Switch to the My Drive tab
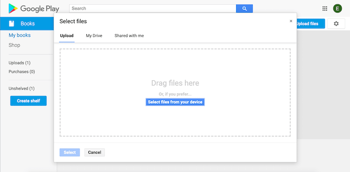The image size is (350, 172). 94,36
